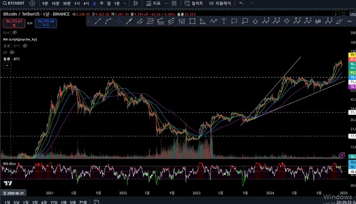356x204 pixels.
Task: Select the A-E Elliott wave tool
Action: click(x=276, y=21)
